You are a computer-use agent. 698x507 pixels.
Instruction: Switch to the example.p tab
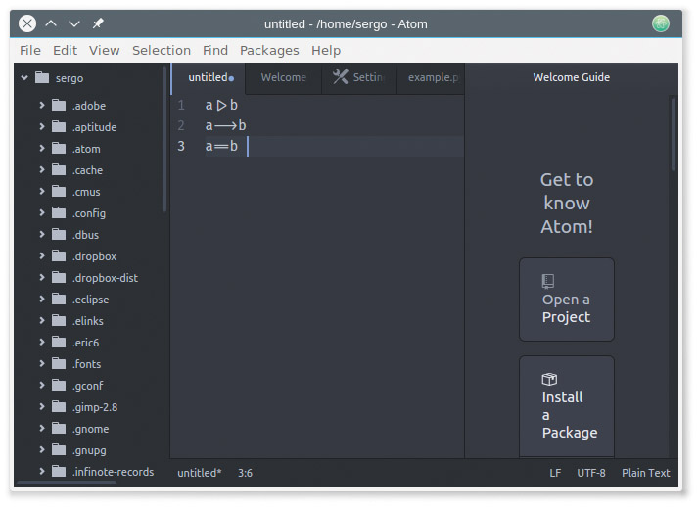(431, 78)
